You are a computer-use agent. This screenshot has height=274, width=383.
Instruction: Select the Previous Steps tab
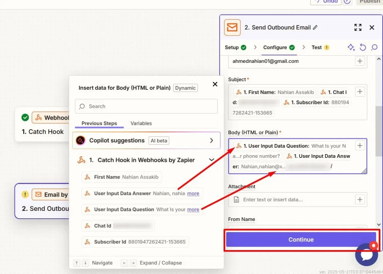[99, 123]
